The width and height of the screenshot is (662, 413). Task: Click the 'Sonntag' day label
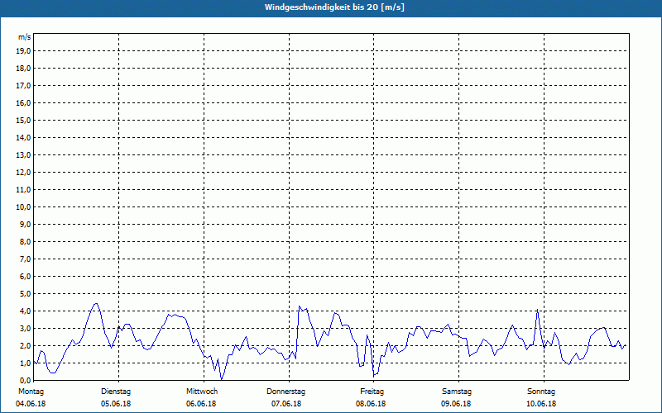tap(541, 392)
